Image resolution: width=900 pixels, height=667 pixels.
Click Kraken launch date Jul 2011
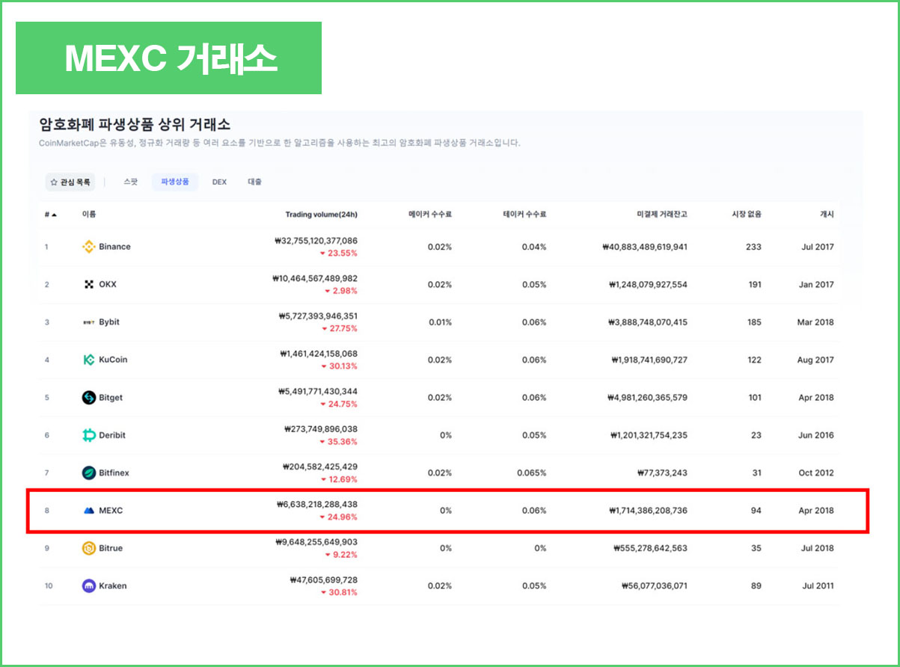[818, 586]
